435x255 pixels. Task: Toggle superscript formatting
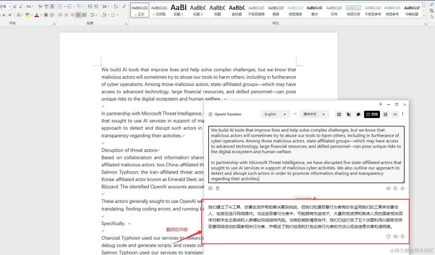coord(10,15)
